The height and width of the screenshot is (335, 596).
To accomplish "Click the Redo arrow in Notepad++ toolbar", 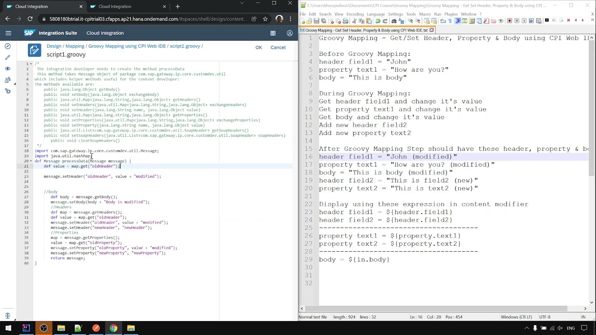I will (385, 21).
